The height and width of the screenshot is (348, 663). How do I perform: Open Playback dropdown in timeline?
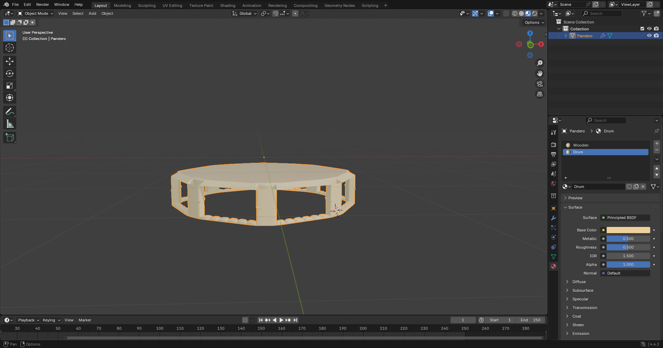pyautogui.click(x=28, y=320)
